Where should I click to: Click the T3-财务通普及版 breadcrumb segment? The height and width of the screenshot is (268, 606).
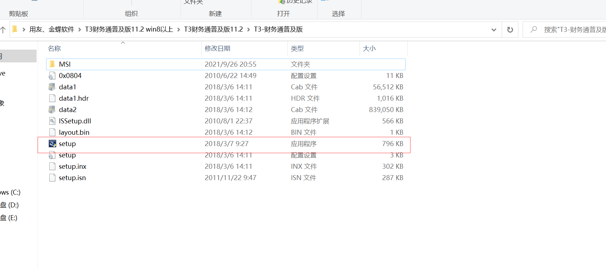pyautogui.click(x=278, y=29)
